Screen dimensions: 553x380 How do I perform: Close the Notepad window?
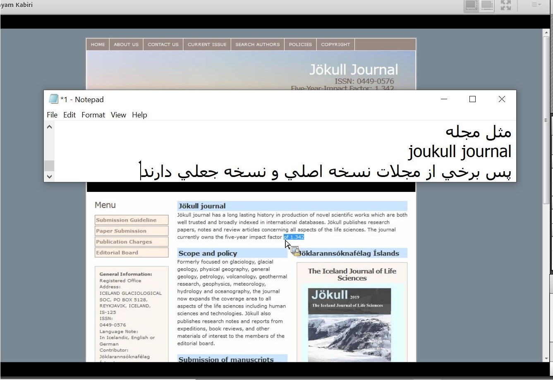502,99
